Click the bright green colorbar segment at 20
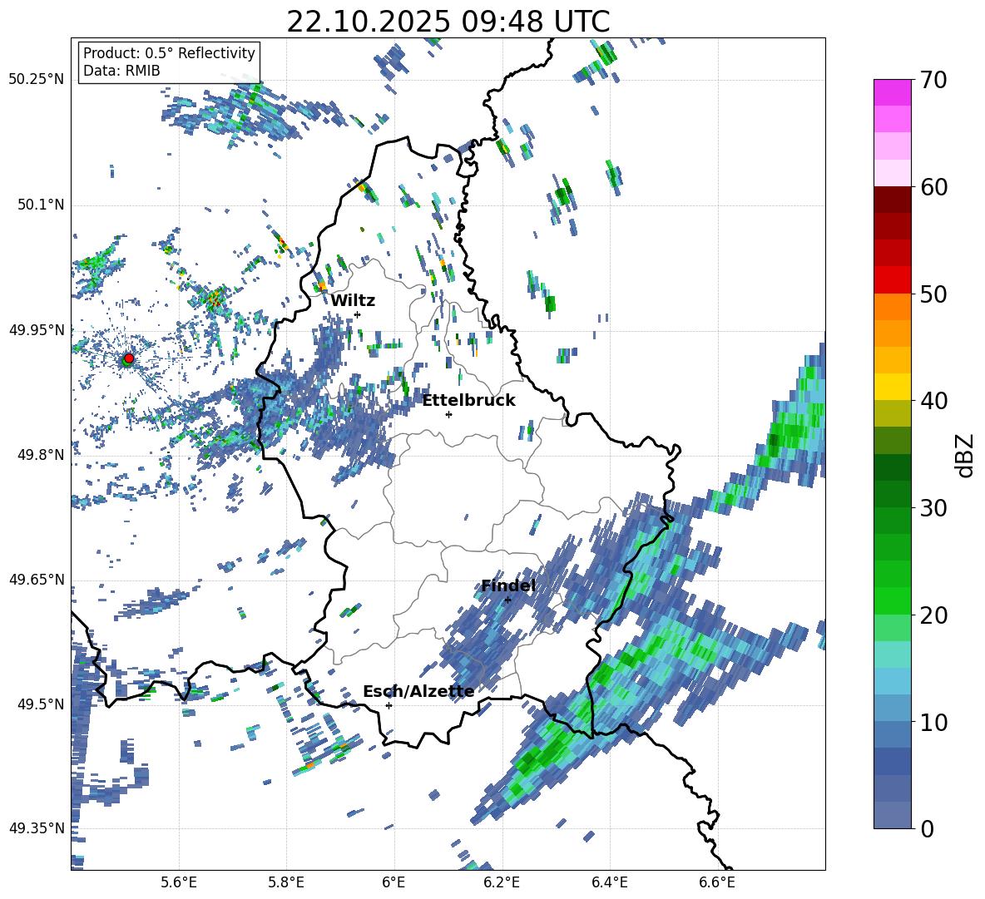The image size is (985, 899). (892, 600)
